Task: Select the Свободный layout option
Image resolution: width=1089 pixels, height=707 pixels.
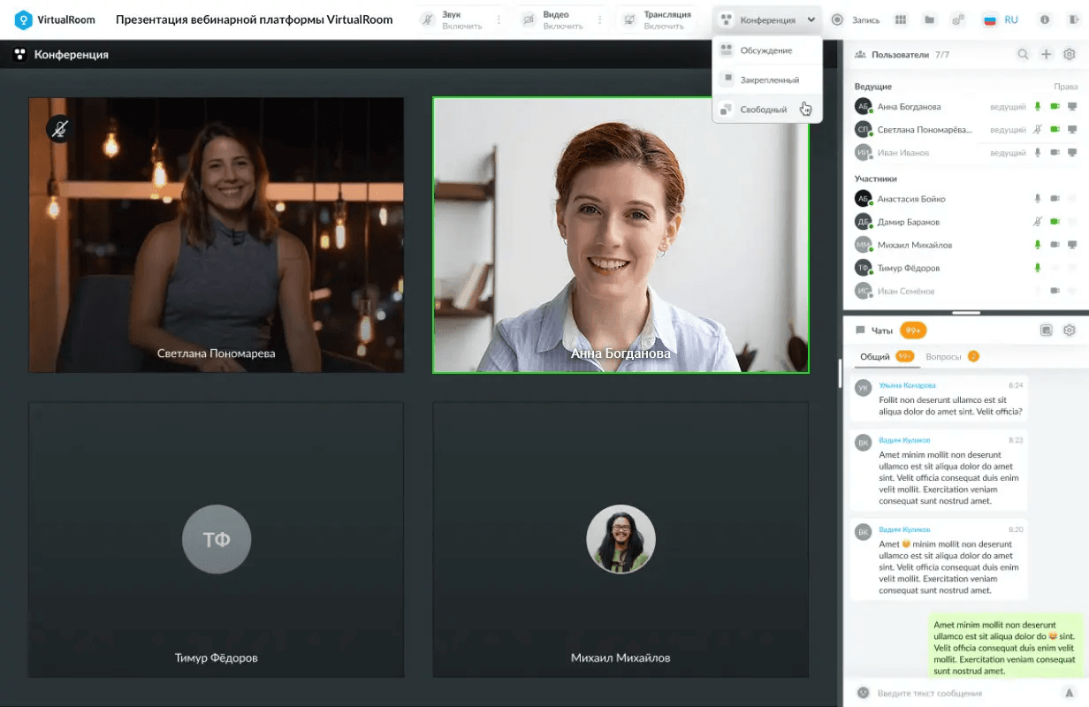Action: pos(763,110)
